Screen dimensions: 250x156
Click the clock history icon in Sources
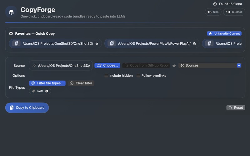pos(182,66)
